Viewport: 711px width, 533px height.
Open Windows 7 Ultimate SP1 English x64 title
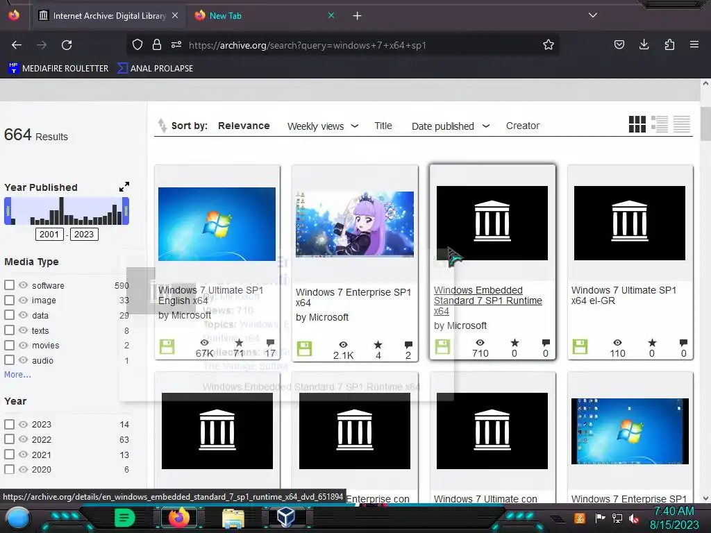coord(210,295)
